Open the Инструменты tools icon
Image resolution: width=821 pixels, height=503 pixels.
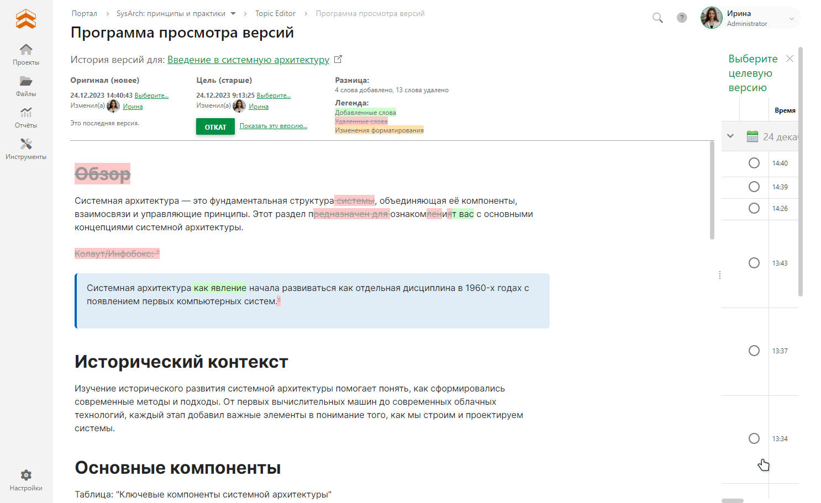click(x=26, y=144)
